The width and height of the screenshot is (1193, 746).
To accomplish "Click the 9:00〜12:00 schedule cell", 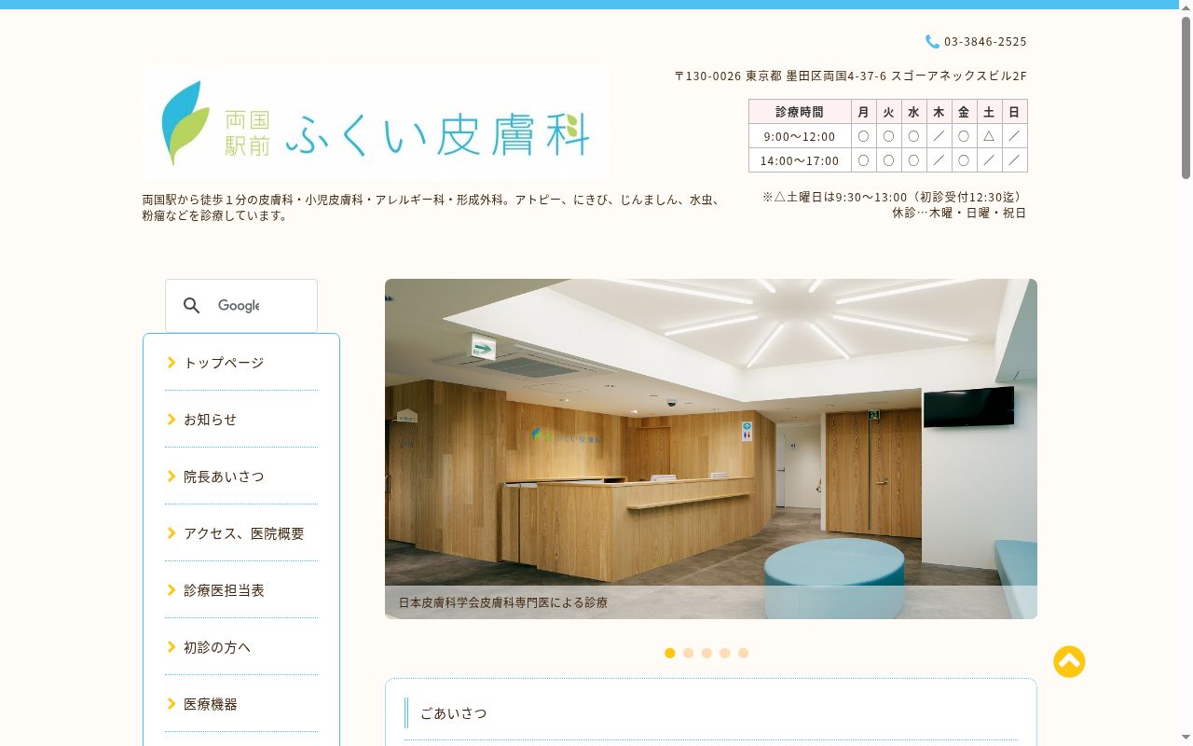I will pyautogui.click(x=800, y=136).
